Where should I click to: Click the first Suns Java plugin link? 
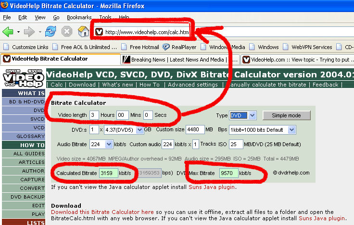[x=212, y=187]
